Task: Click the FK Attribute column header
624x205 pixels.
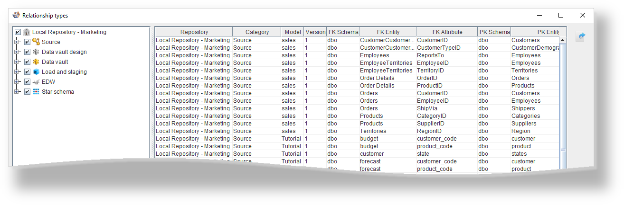Action: [447, 32]
